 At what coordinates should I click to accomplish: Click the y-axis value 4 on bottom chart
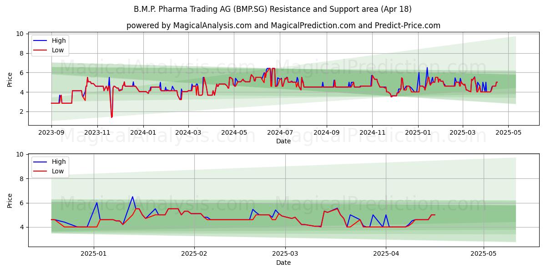[22, 227]
